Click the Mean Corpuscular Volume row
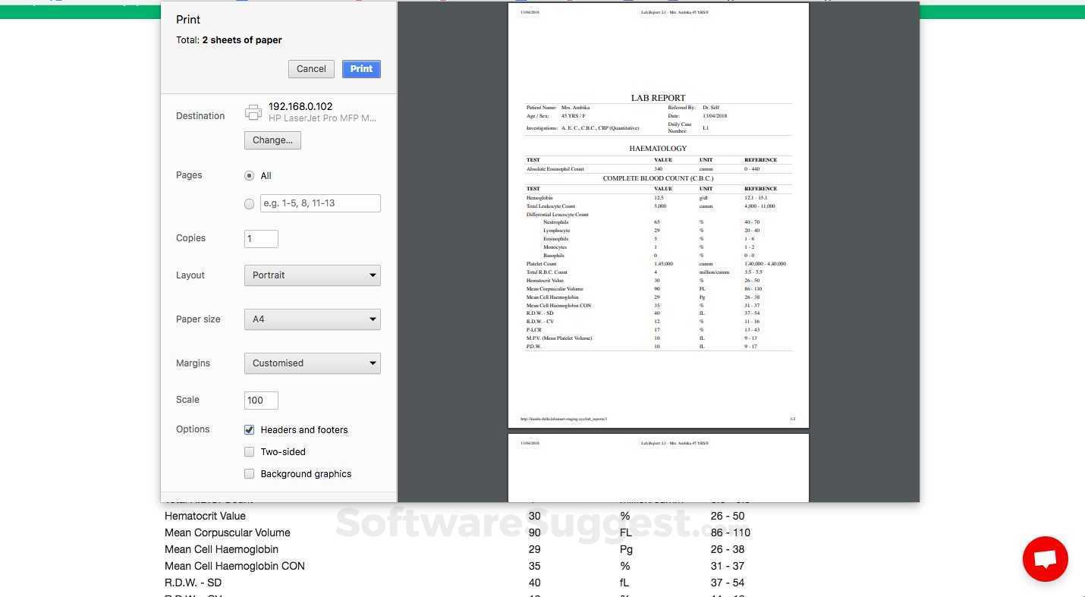The width and height of the screenshot is (1085, 597). pos(458,533)
